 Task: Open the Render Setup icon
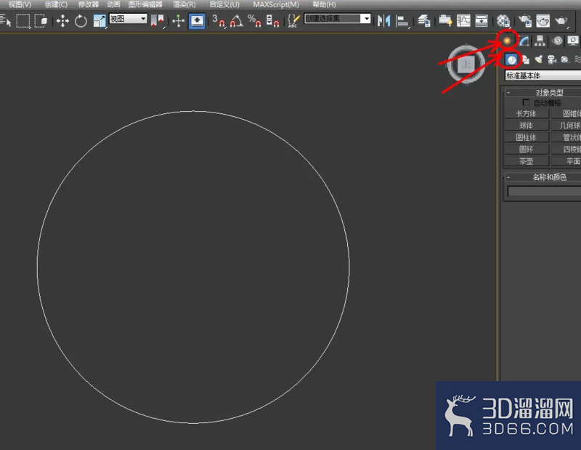(524, 21)
